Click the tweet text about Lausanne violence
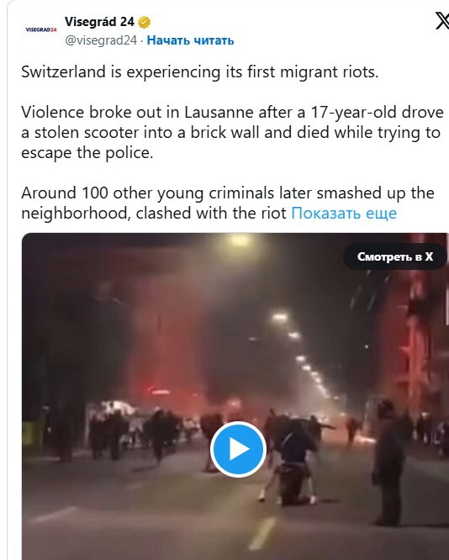This screenshot has height=560, width=449. pyautogui.click(x=232, y=133)
